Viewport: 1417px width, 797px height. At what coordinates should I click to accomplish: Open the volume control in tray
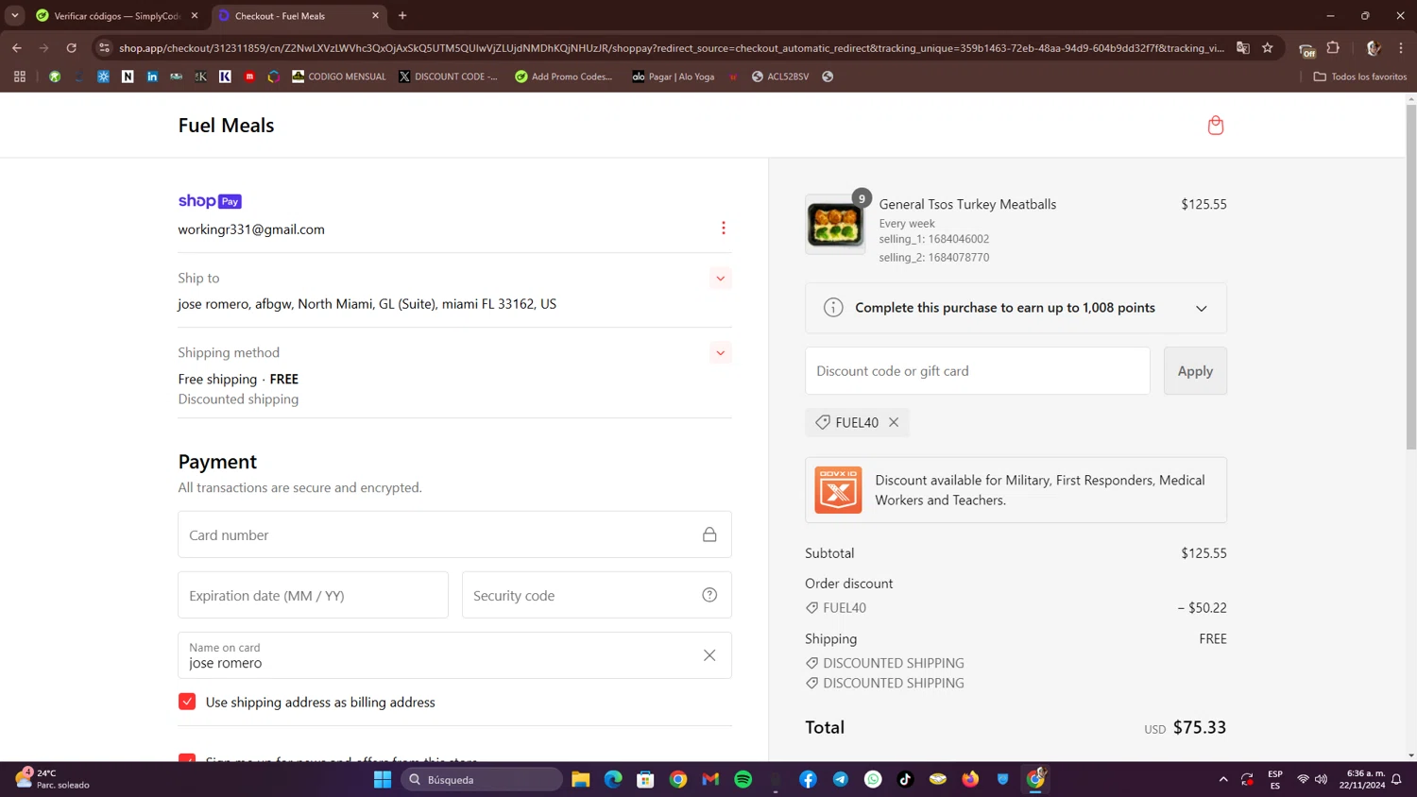click(1321, 779)
